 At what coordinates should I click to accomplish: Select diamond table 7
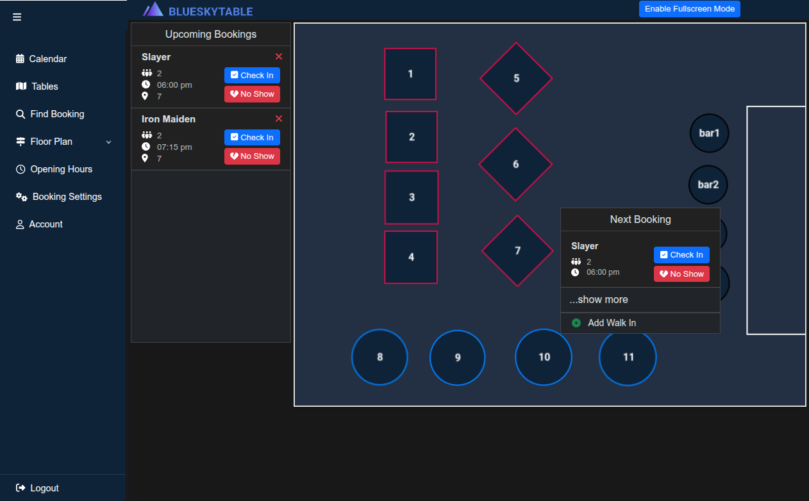517,251
